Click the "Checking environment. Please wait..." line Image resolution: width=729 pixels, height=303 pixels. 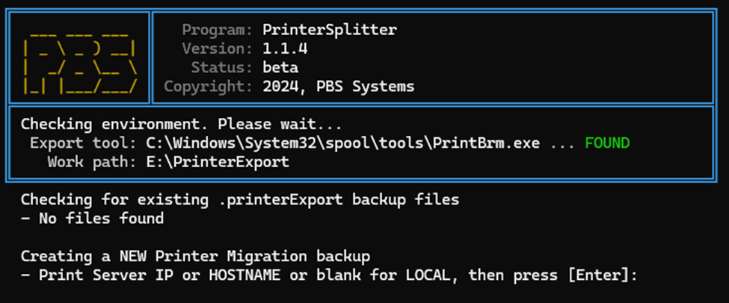click(180, 124)
